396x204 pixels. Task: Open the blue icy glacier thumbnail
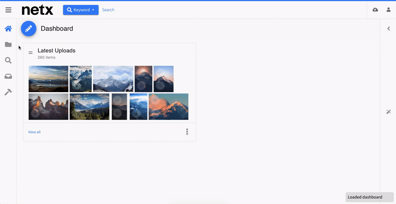139,107
